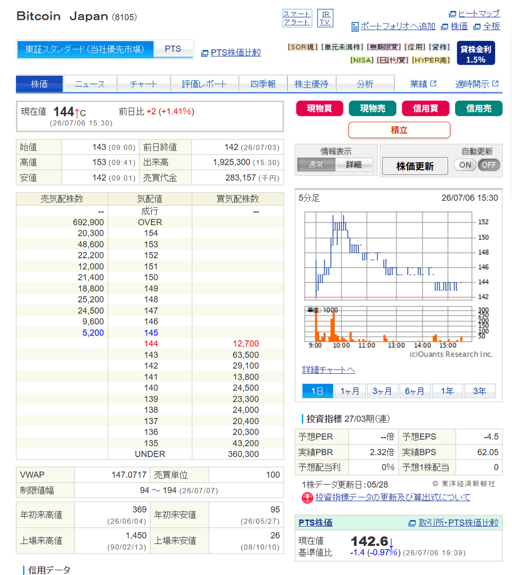
Task: Click the 出来高 value 1,925,300
Action: pos(231,162)
